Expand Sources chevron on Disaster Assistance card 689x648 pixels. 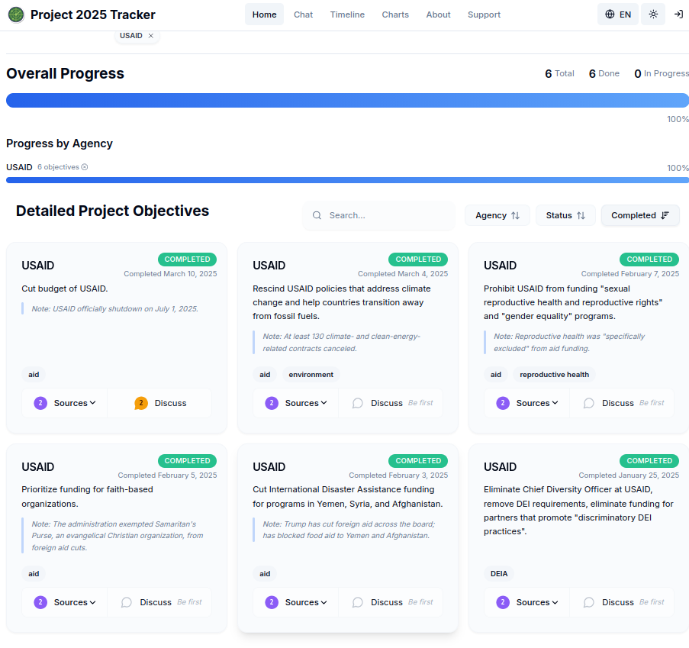(324, 602)
